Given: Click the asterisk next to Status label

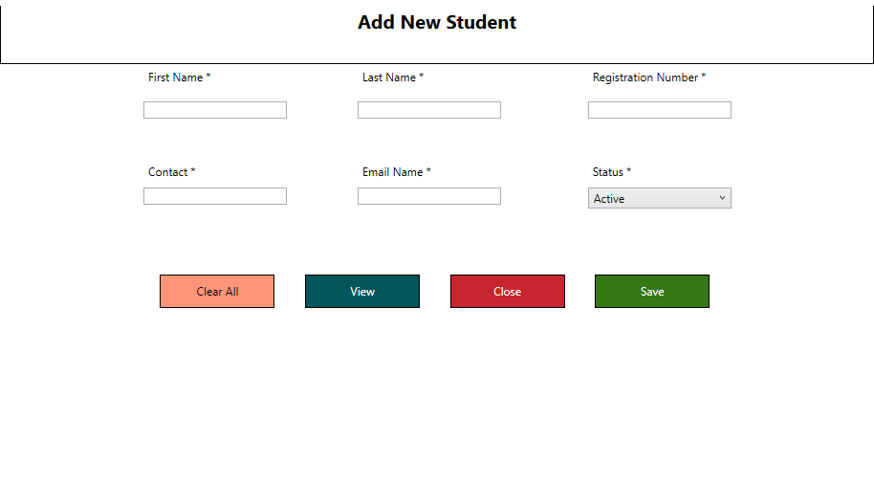Looking at the screenshot, I should (629, 170).
